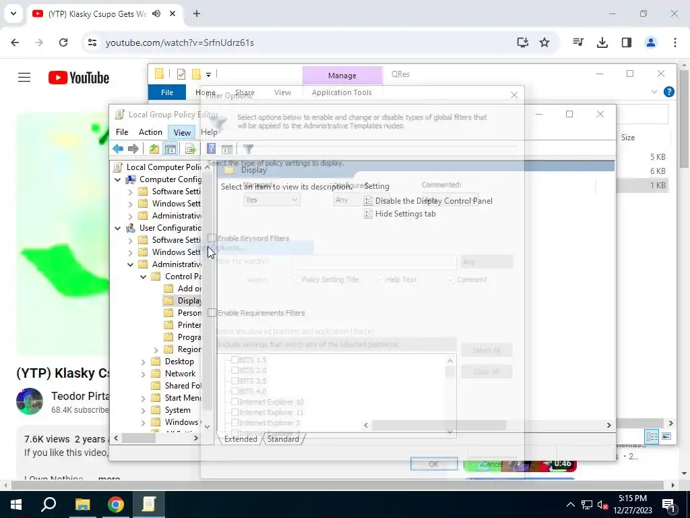Open the File menu in Group Policy Editor
Viewport: 690px width, 518px height.
pos(122,132)
